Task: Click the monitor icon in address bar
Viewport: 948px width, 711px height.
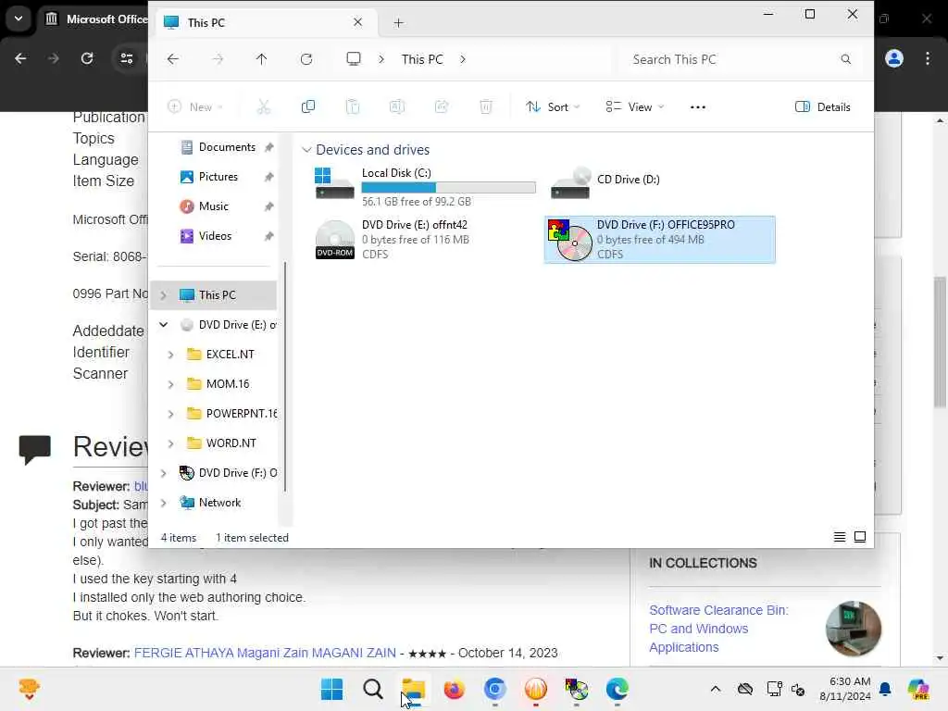Action: click(354, 58)
